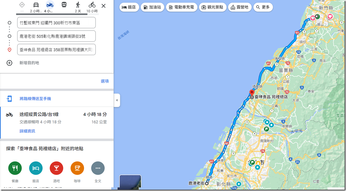Explore nearby 飯店 hotels icon

coord(36,168)
